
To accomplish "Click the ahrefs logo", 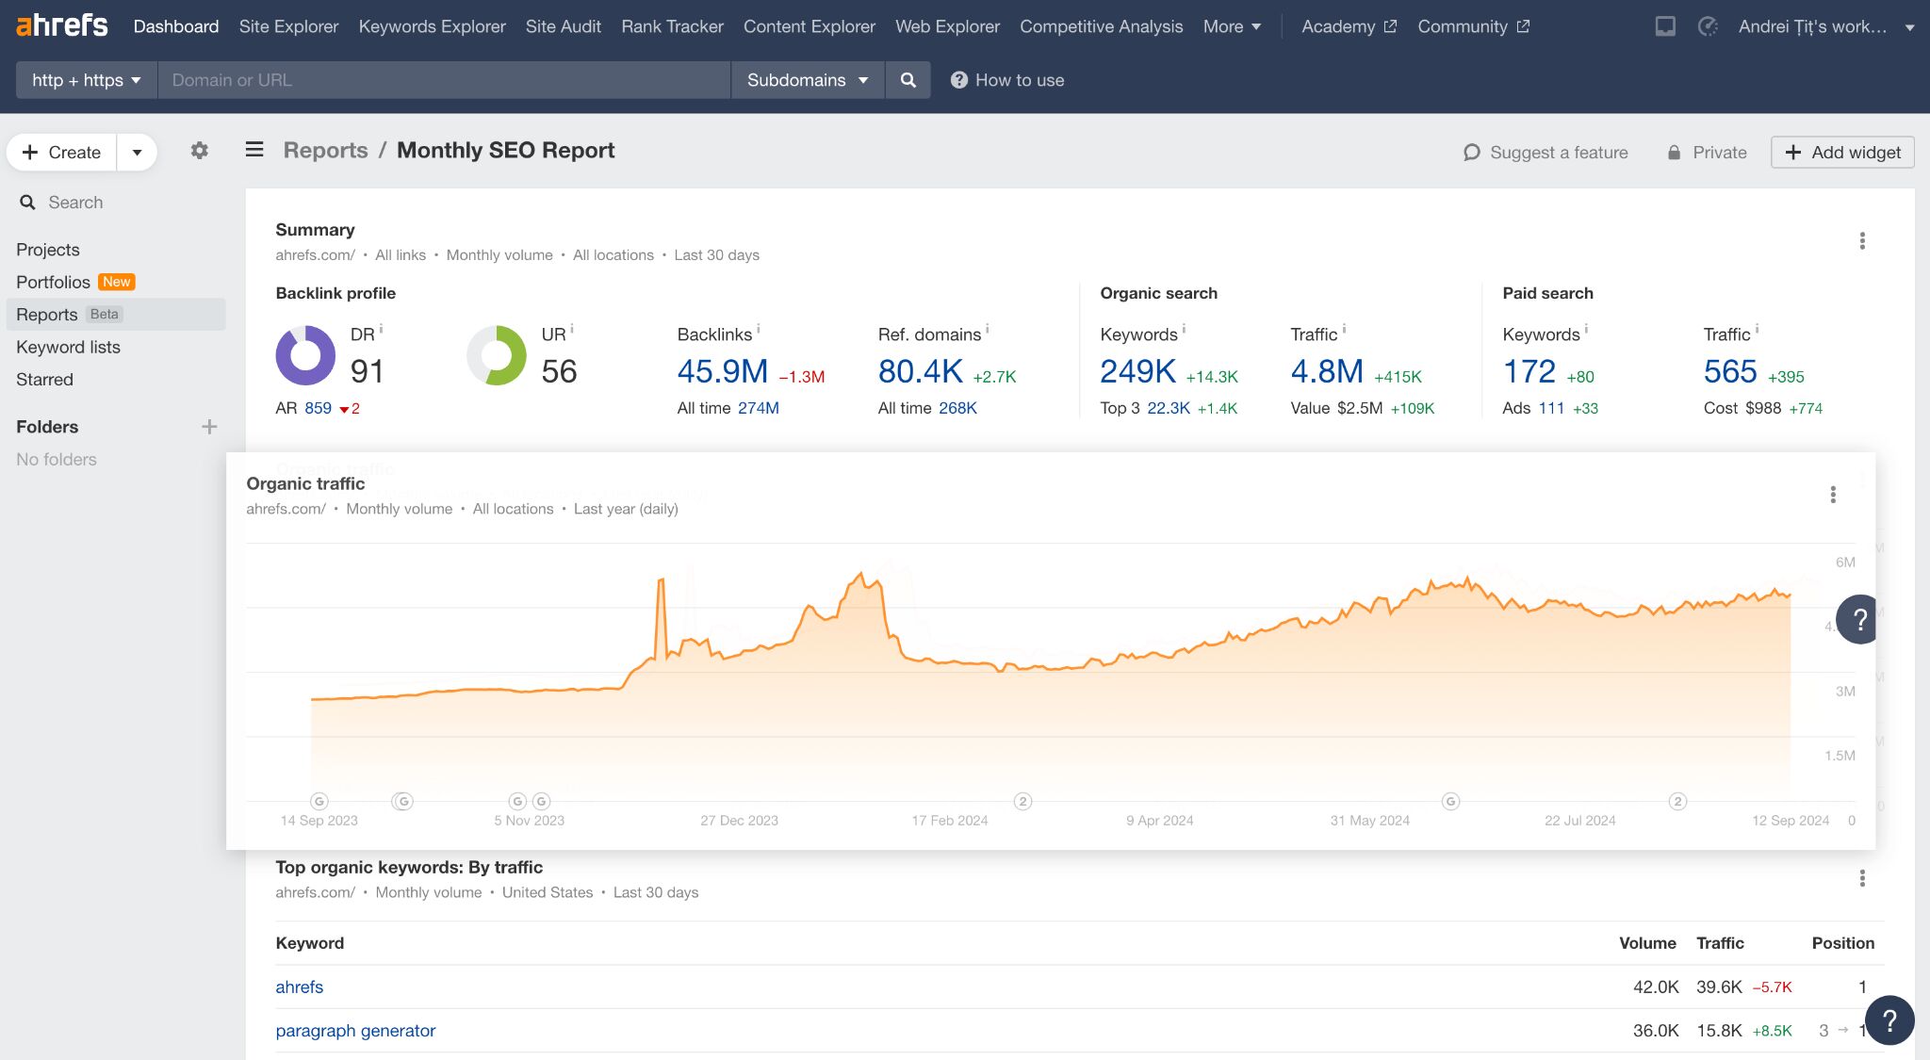I will [x=62, y=25].
